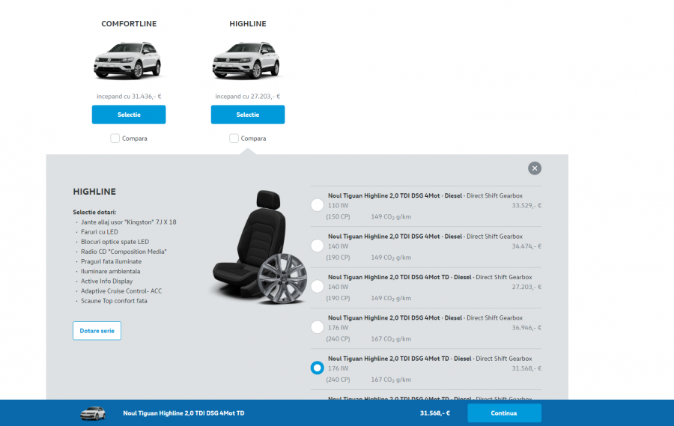The width and height of the screenshot is (674, 426).
Task: Click the Continua button
Action: tap(504, 413)
